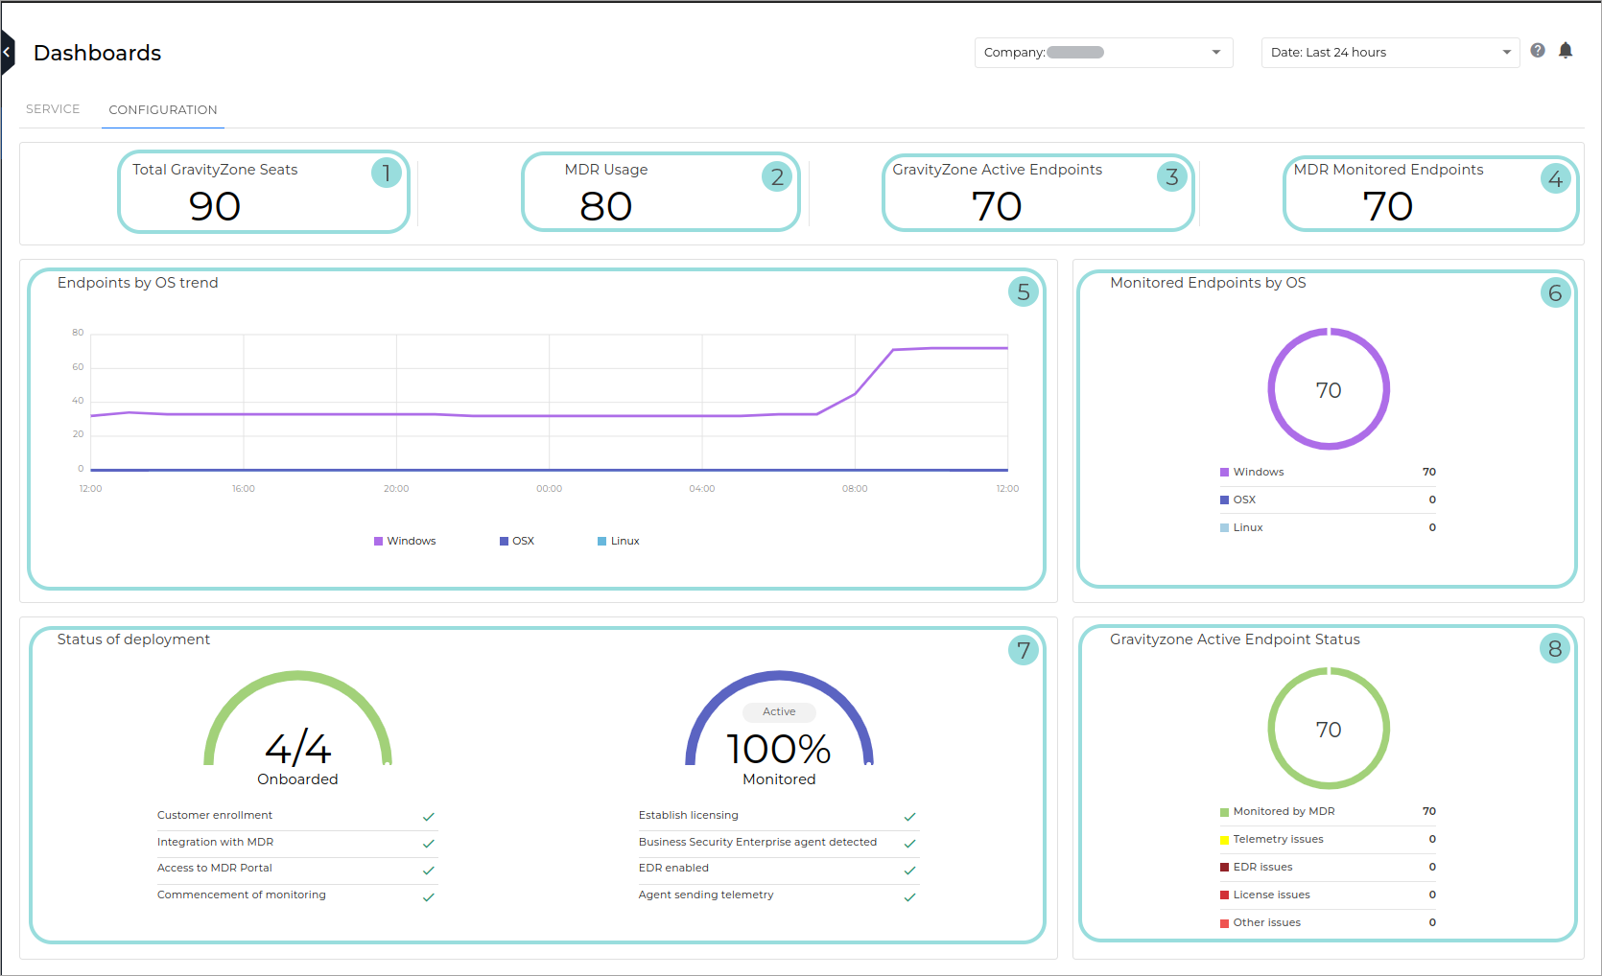
Task: Toggle Windows series in trend chart legend
Action: (405, 542)
